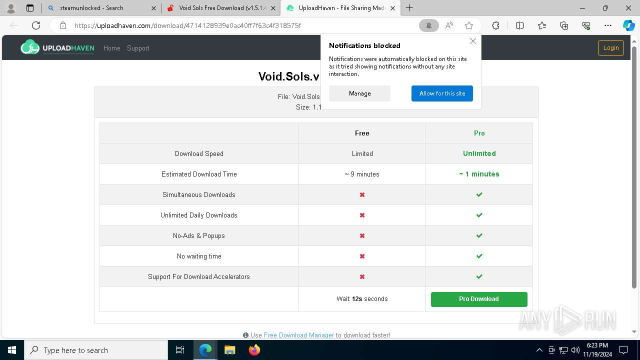Click the volume speaker tray icon

click(x=575, y=350)
